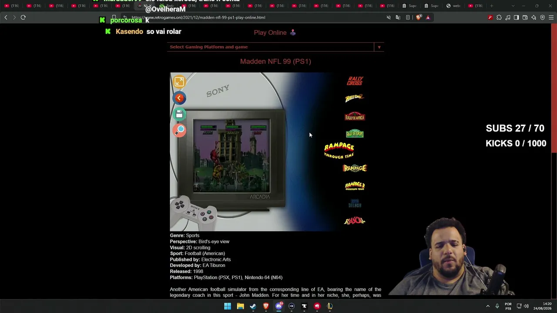The height and width of the screenshot is (313, 557).
Task: Pick the Rampage World Tour game logo
Action: click(355, 168)
